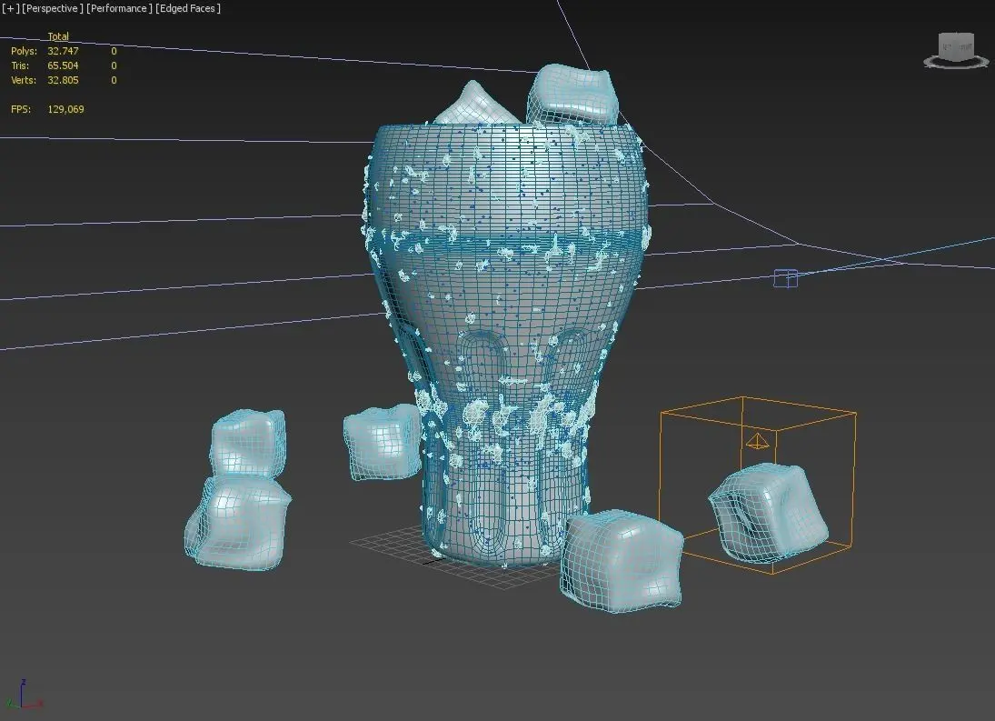This screenshot has height=721, width=995.
Task: Select the ice cube in front of glass base
Action: pyautogui.click(x=622, y=560)
